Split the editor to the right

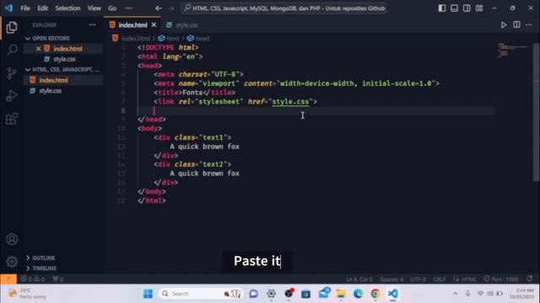[x=516, y=24]
